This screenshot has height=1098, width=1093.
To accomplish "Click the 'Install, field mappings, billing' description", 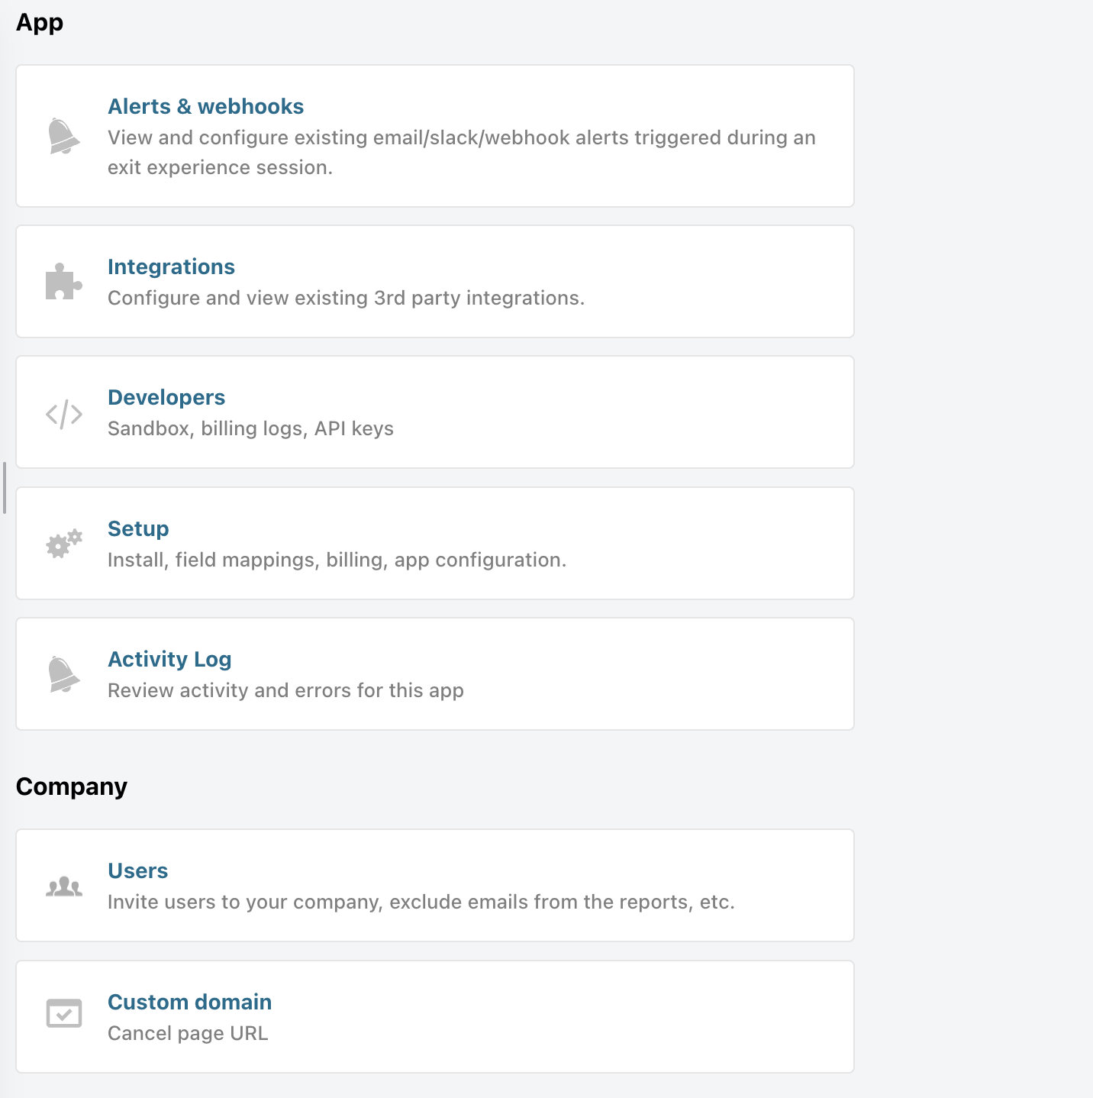I will click(x=337, y=560).
